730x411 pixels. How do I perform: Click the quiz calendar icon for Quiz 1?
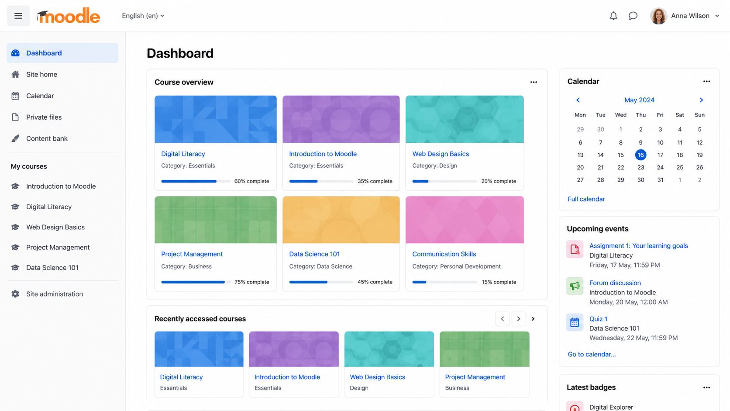pos(575,322)
